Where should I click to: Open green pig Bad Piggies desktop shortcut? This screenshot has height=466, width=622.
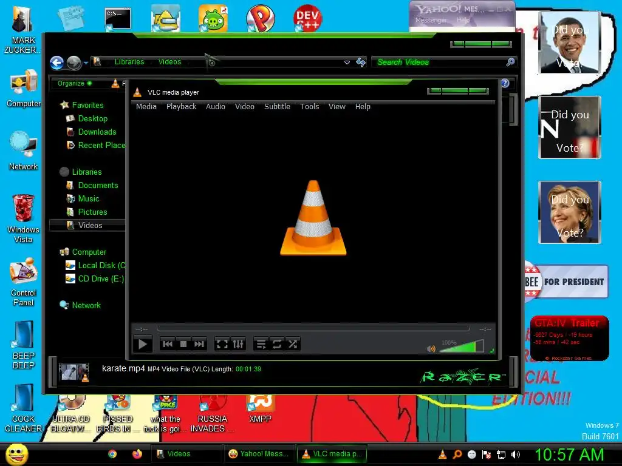[213, 18]
